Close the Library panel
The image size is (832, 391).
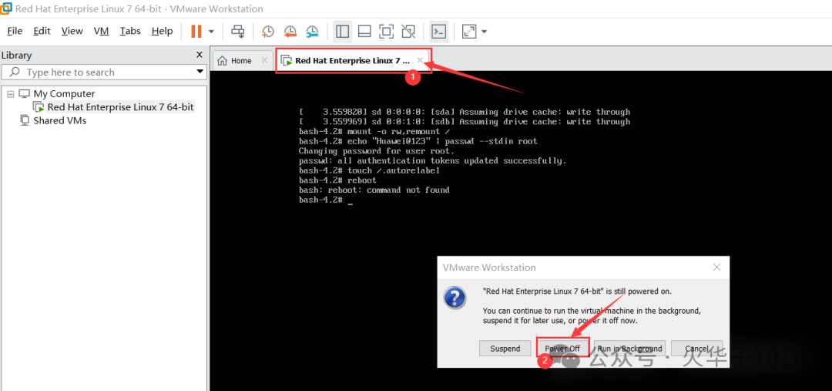coord(200,55)
